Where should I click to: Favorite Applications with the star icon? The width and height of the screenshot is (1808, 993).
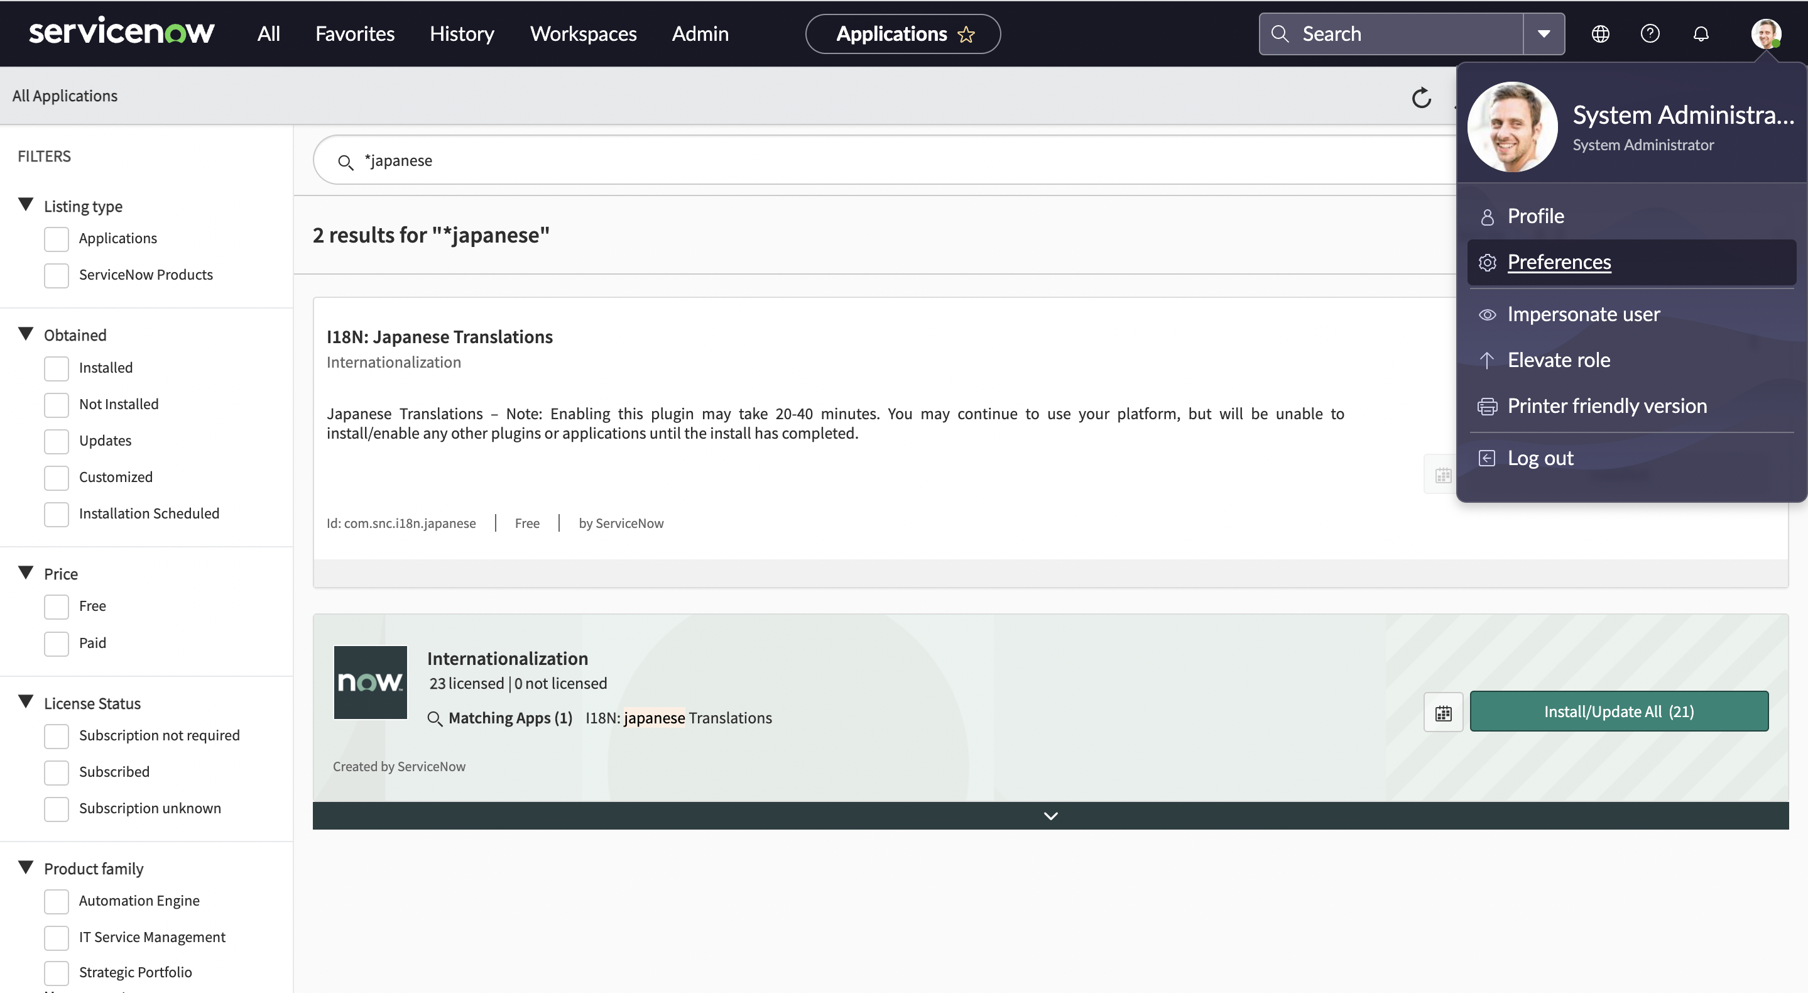[x=966, y=35]
